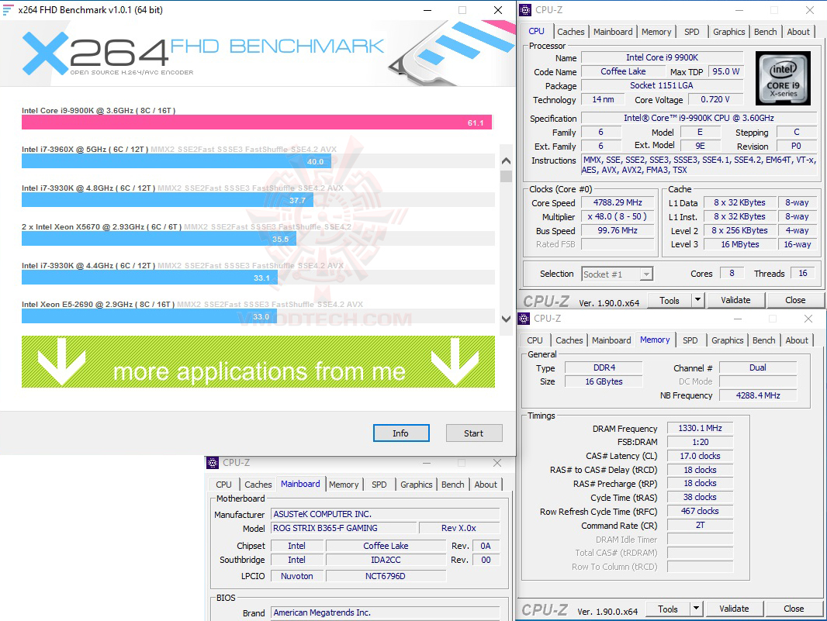Click the CPU-Z icon in top window title bar
This screenshot has height=621, width=827.
pos(526,10)
